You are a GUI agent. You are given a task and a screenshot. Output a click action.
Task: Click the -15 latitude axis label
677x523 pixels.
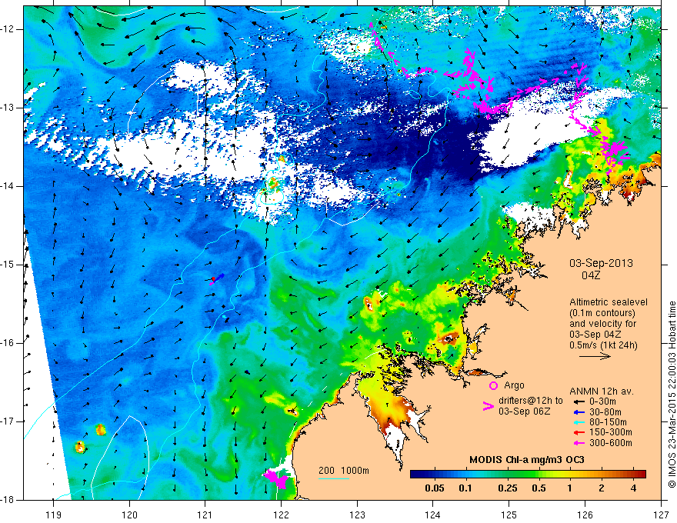pyautogui.click(x=8, y=265)
